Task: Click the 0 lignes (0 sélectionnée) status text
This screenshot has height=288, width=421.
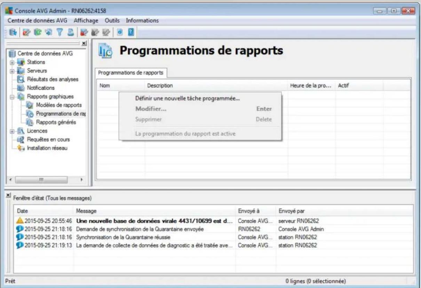Action: point(315,281)
